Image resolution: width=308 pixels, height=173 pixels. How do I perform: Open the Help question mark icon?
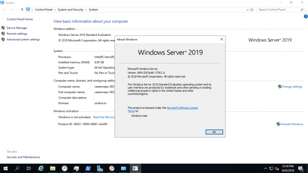306,16
